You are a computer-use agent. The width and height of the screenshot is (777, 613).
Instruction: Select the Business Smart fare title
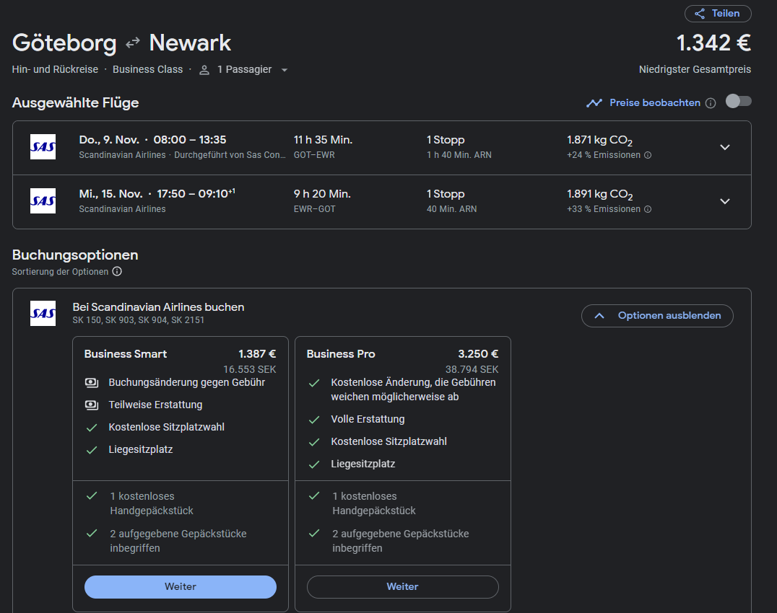pyautogui.click(x=126, y=354)
